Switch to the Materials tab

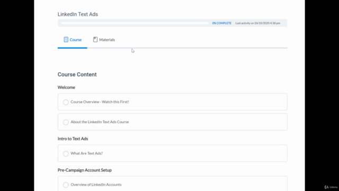point(104,40)
